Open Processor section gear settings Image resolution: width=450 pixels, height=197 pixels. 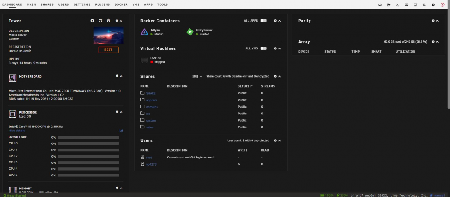tap(117, 112)
